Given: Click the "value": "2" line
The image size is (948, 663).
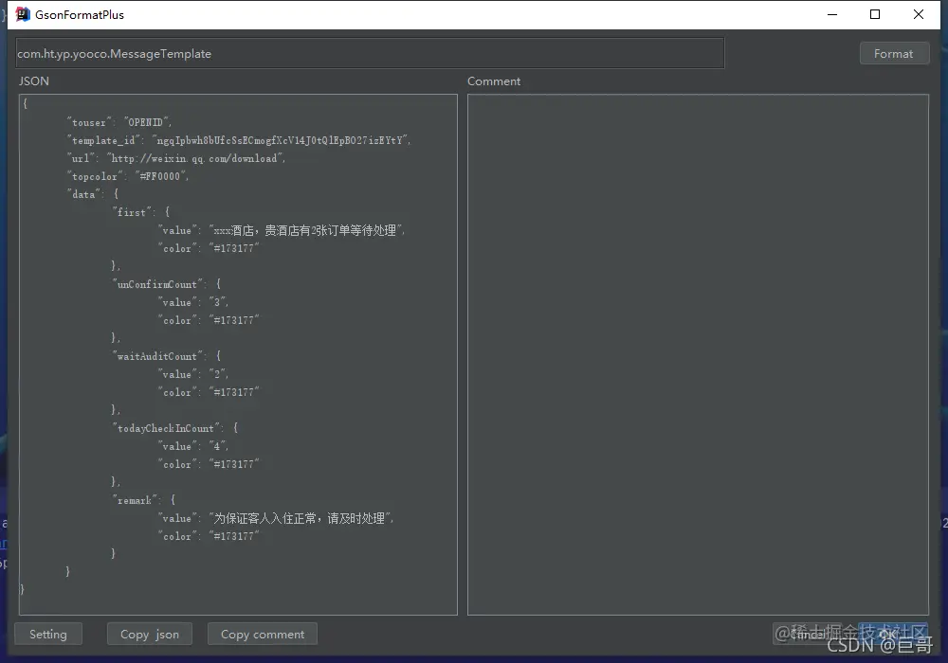Looking at the screenshot, I should pyautogui.click(x=192, y=374).
